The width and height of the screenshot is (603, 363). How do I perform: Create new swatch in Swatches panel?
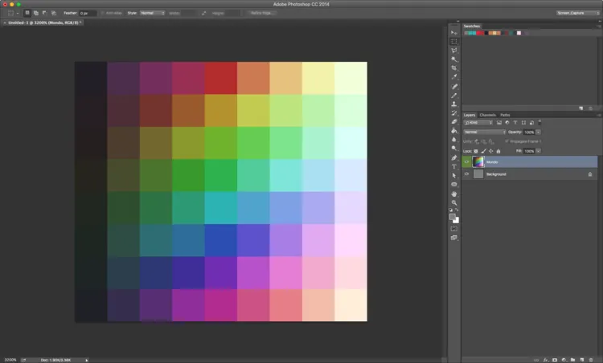(x=581, y=108)
